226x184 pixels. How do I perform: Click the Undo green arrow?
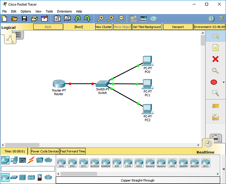tap(78, 19)
